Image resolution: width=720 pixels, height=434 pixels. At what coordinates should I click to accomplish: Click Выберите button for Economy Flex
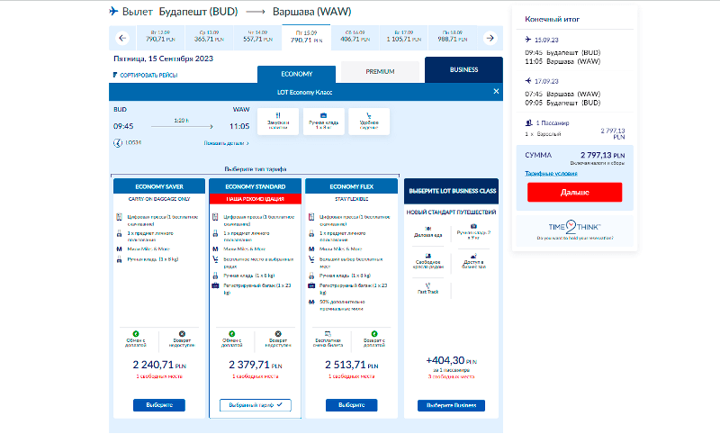coord(351,405)
